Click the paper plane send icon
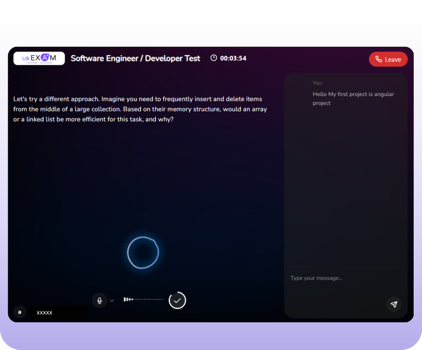Image resolution: width=422 pixels, height=350 pixels. click(393, 304)
